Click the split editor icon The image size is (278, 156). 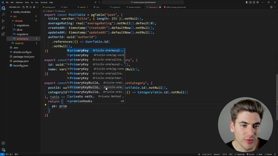(271, 7)
